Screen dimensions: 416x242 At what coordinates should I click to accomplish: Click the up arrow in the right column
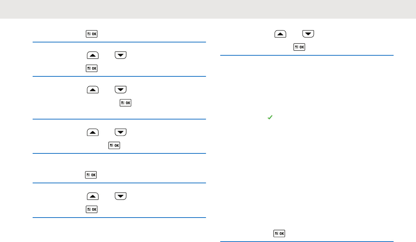click(x=280, y=34)
